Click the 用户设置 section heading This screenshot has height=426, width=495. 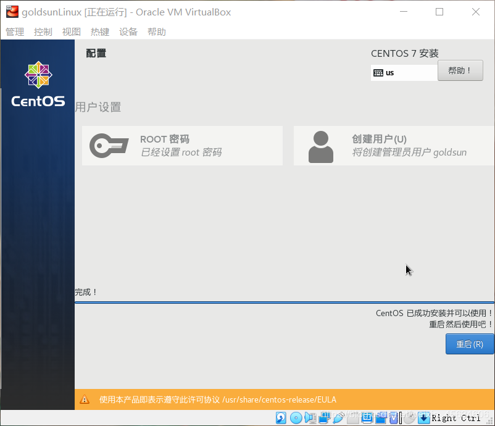98,107
